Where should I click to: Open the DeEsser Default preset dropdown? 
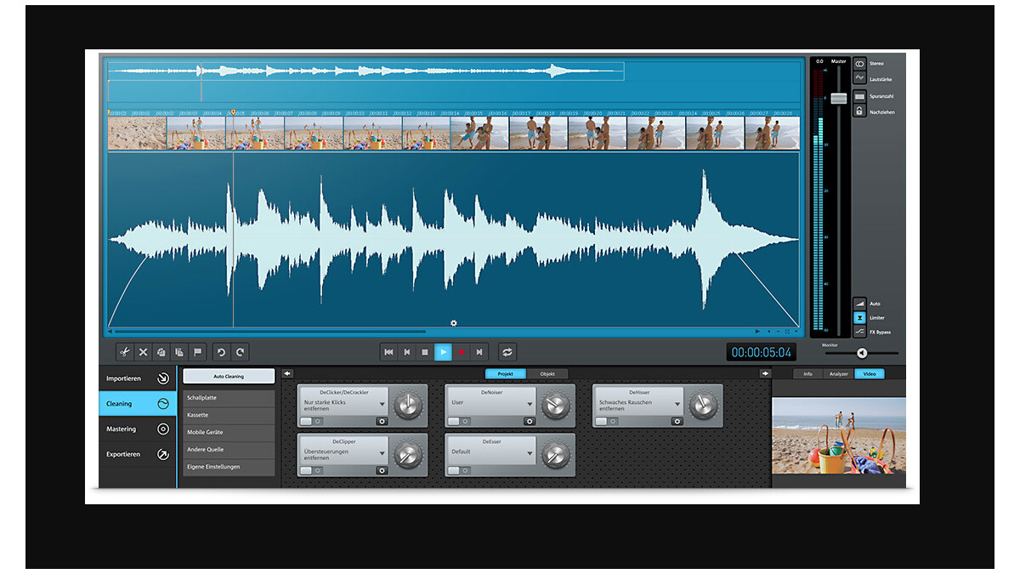pos(530,453)
